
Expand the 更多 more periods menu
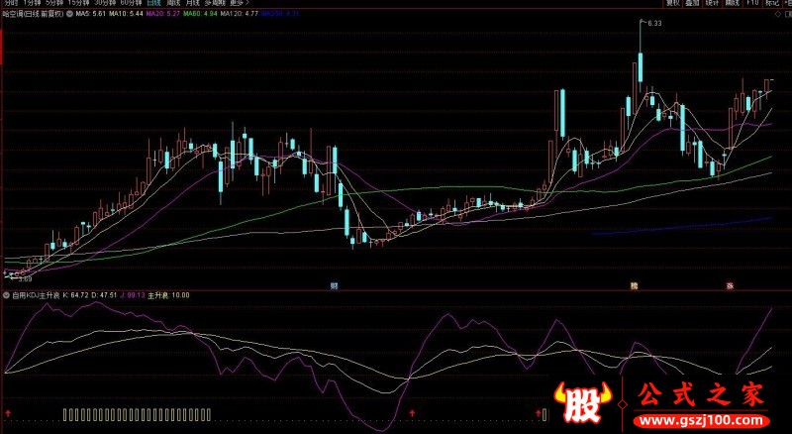click(x=240, y=3)
